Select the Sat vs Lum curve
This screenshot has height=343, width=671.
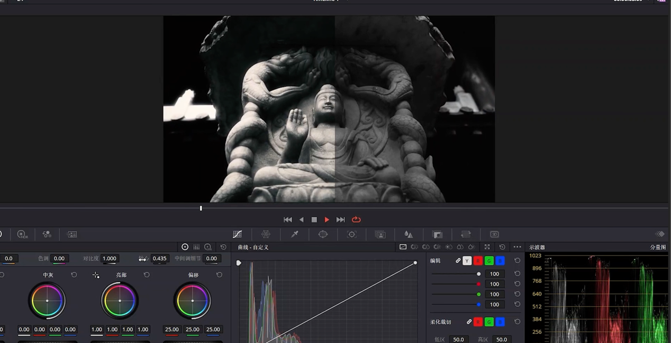tap(471, 247)
